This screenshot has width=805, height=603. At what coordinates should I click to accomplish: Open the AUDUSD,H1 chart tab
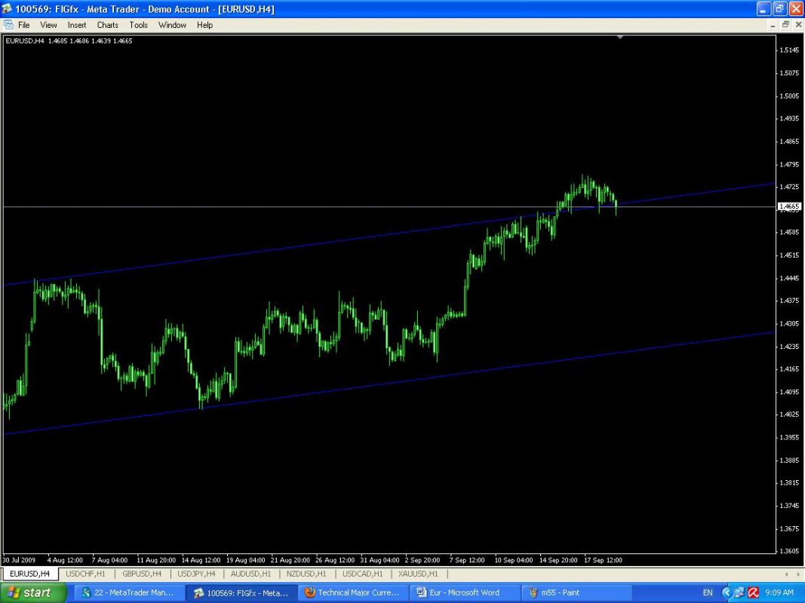coord(250,574)
